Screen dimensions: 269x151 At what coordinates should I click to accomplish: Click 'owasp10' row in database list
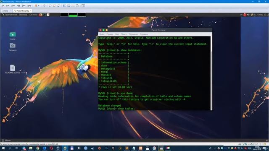[x=106, y=75]
